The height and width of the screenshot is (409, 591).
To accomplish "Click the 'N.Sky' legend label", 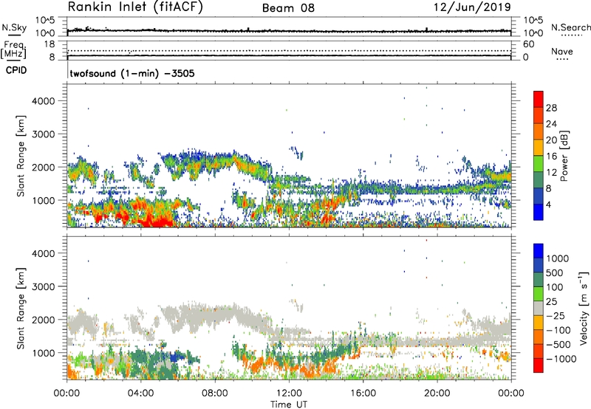I will (x=14, y=27).
